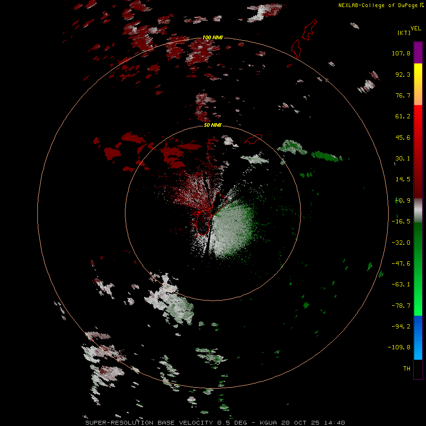Pick the red segment of the color bar
426x426 pixels.
[418, 151]
